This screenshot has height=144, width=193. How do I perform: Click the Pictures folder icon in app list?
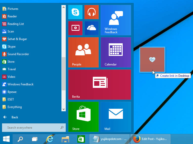click(x=4, y=9)
